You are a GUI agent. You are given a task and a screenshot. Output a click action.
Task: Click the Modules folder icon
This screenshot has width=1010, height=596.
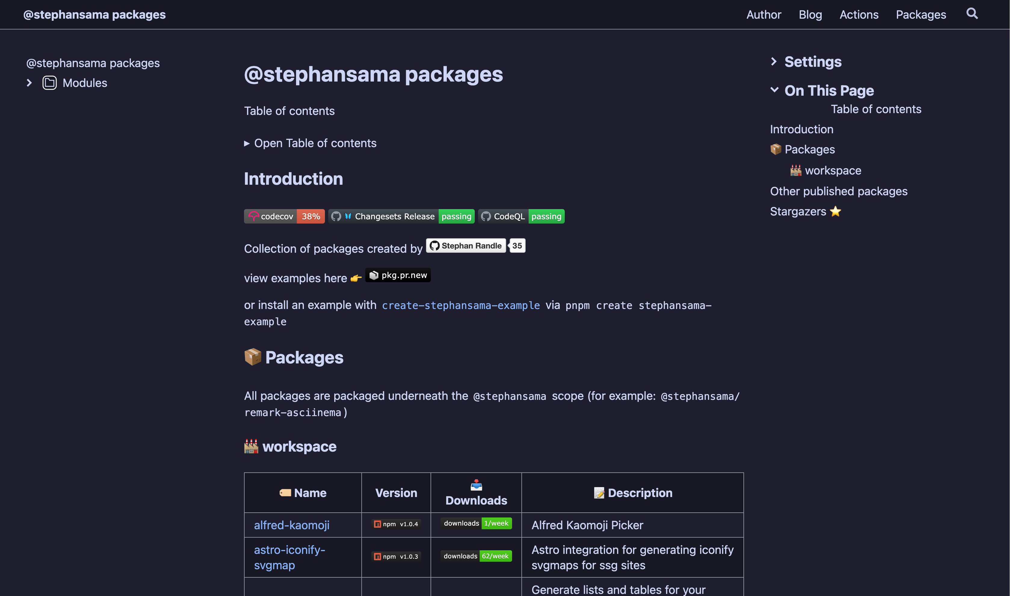(49, 83)
